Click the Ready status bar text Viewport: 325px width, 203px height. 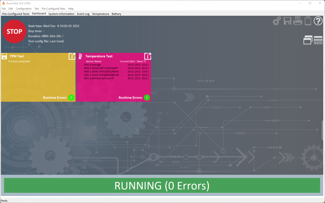click(4, 201)
